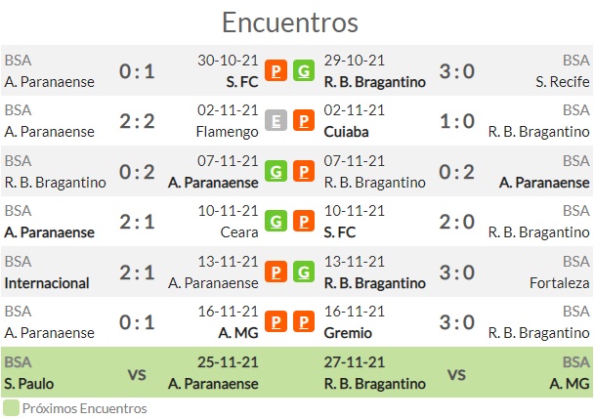594x419 pixels.
Task: Click the 3:0 score versus S. Recife
Action: pyautogui.click(x=457, y=71)
